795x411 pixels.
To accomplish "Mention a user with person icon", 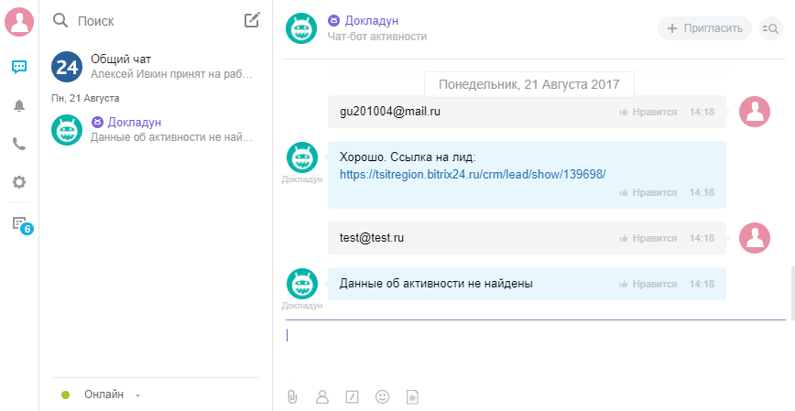I will pyautogui.click(x=322, y=396).
